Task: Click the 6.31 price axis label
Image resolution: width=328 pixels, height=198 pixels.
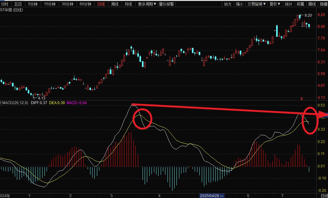Action: 321,62
